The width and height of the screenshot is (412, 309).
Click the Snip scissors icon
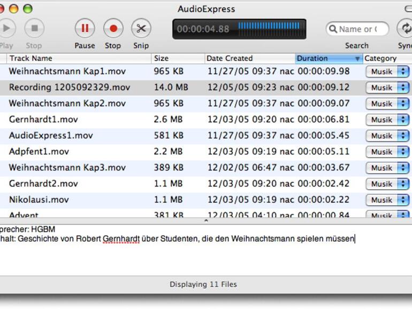coord(141,28)
